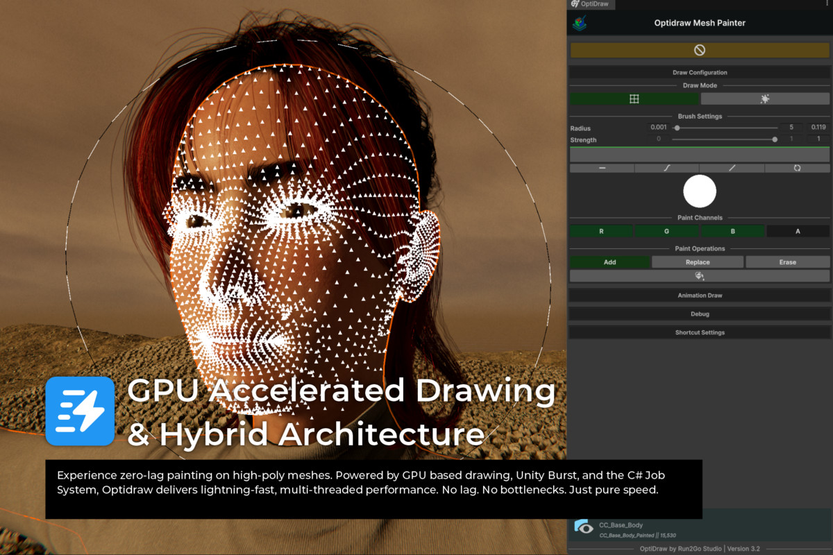The image size is (833, 555).
Task: Click the Strength label
Action: pyautogui.click(x=583, y=140)
